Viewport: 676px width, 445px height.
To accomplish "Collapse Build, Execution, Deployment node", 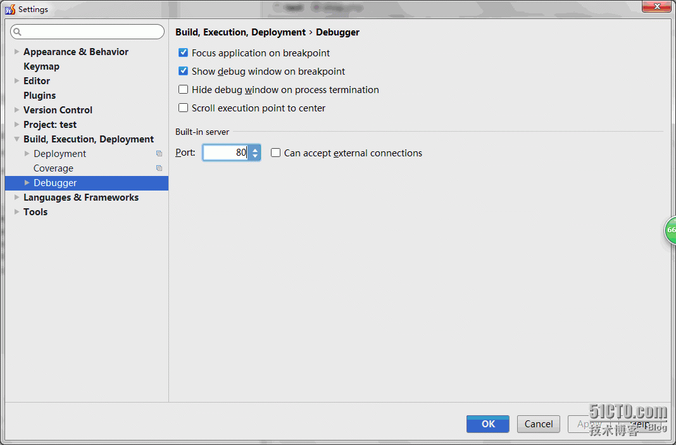I will click(16, 139).
